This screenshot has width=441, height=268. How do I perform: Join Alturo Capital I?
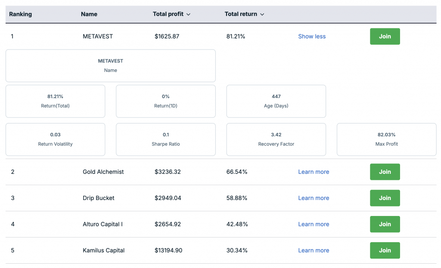click(385, 224)
